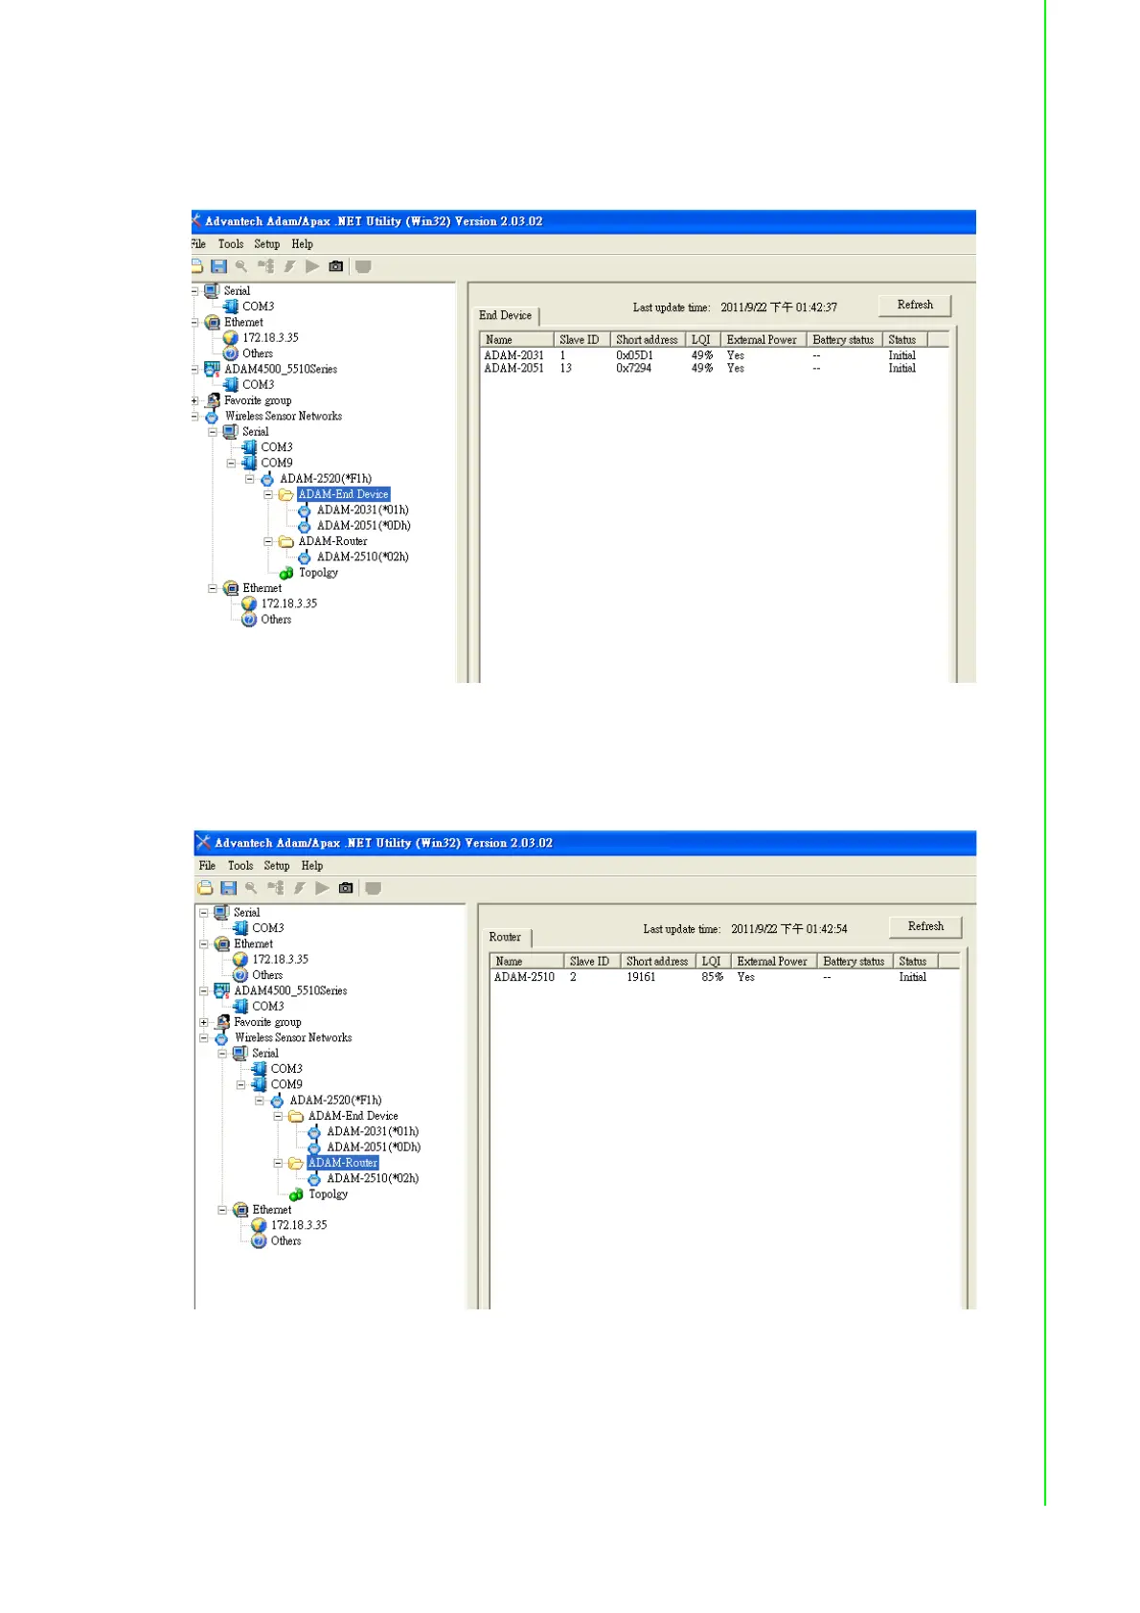Click the Play arrow toolbar icon, Router window
This screenshot has width=1140, height=1613.
(x=323, y=888)
